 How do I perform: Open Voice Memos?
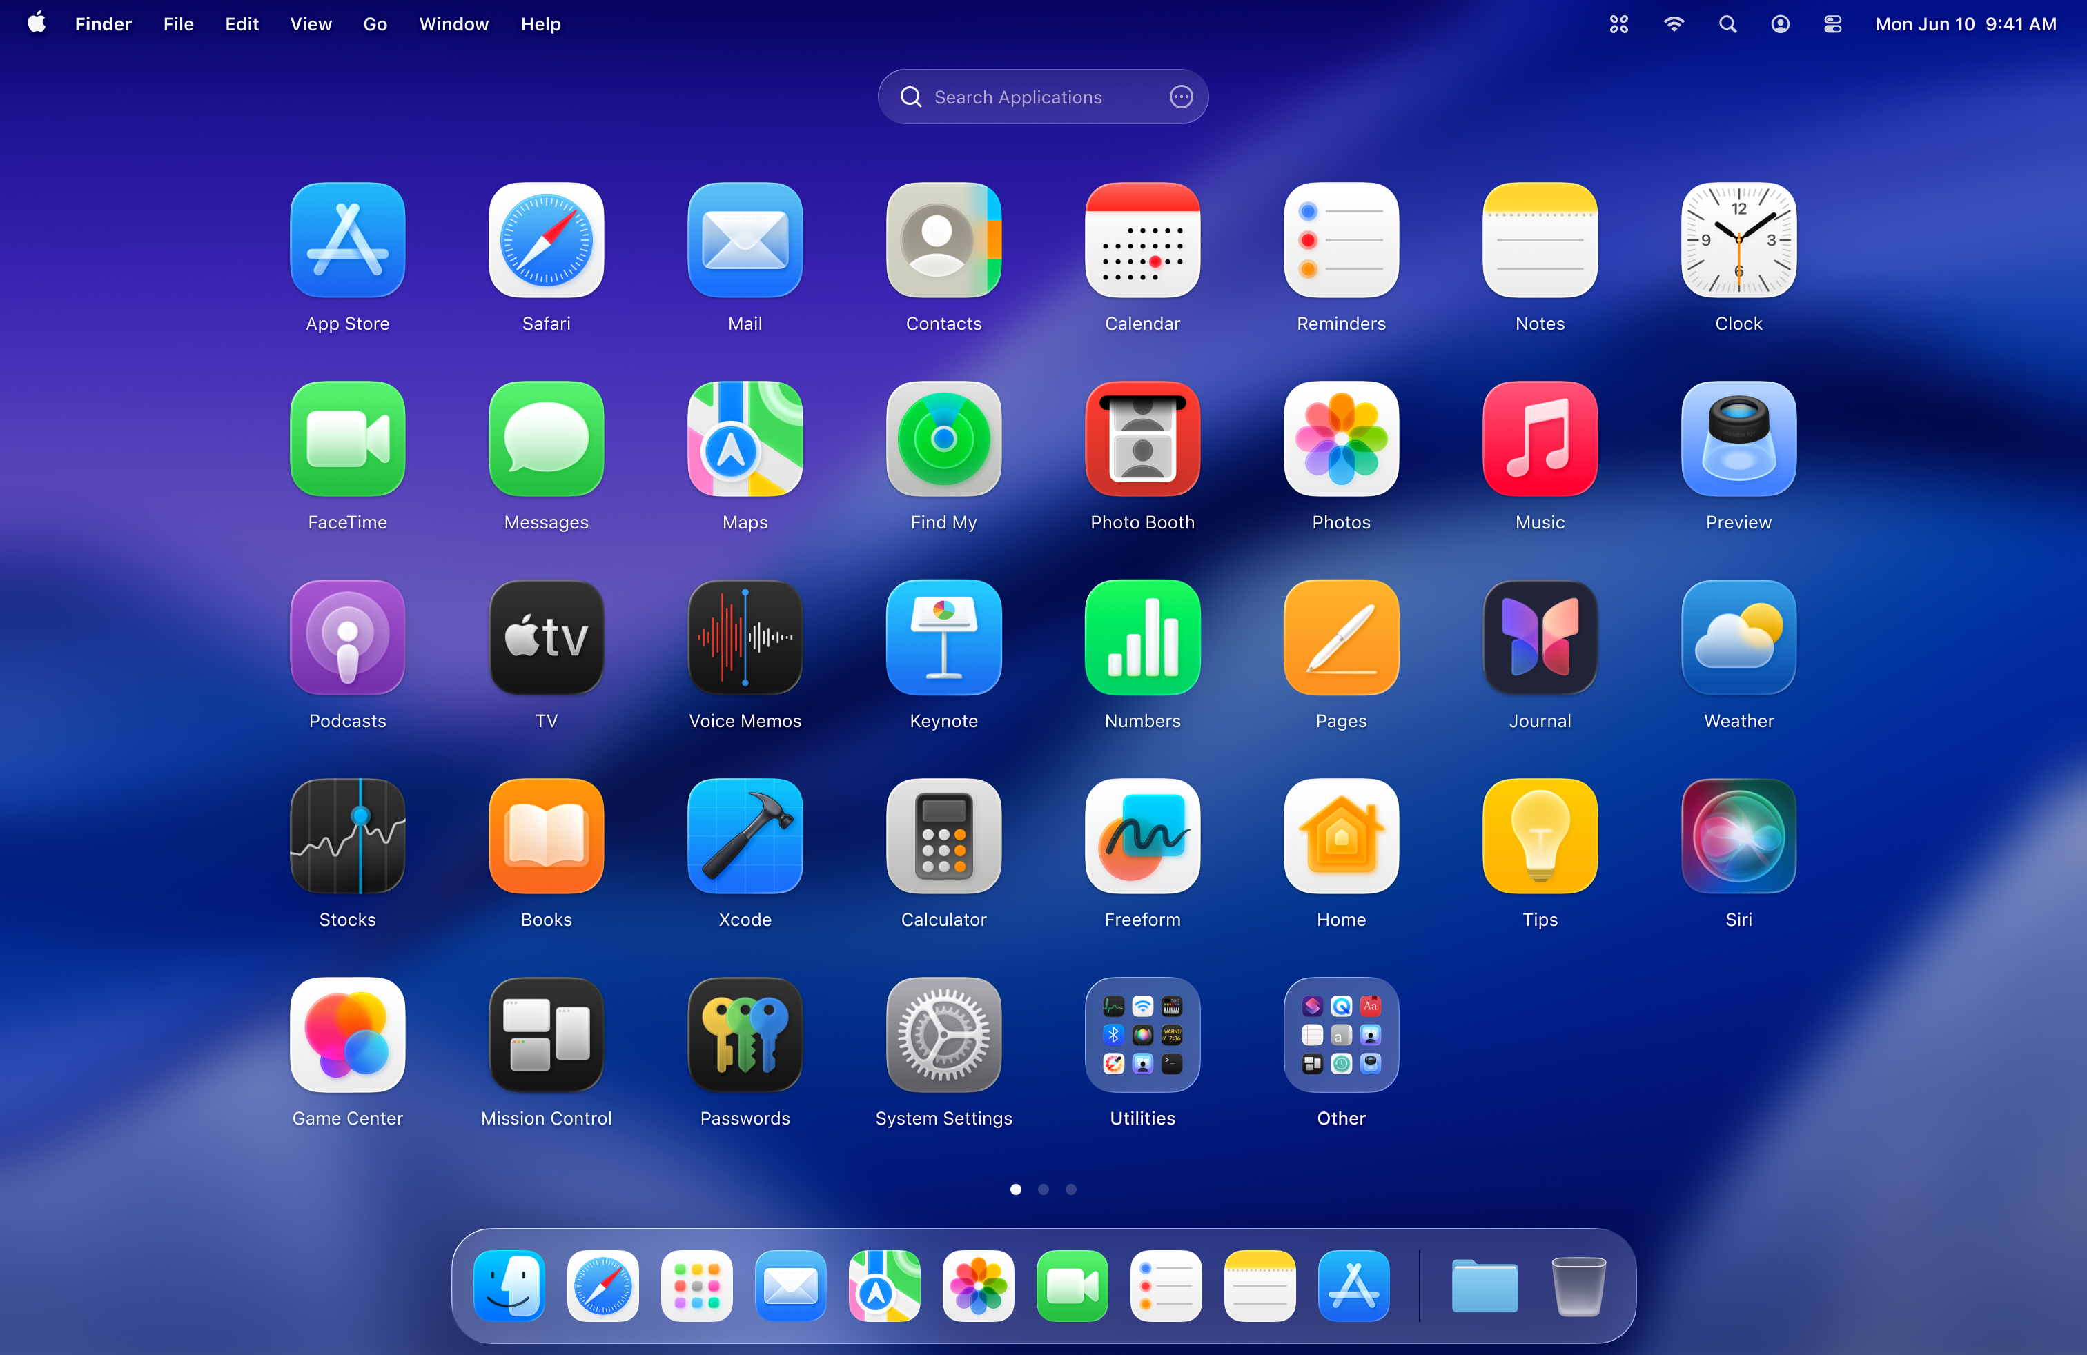tap(745, 638)
